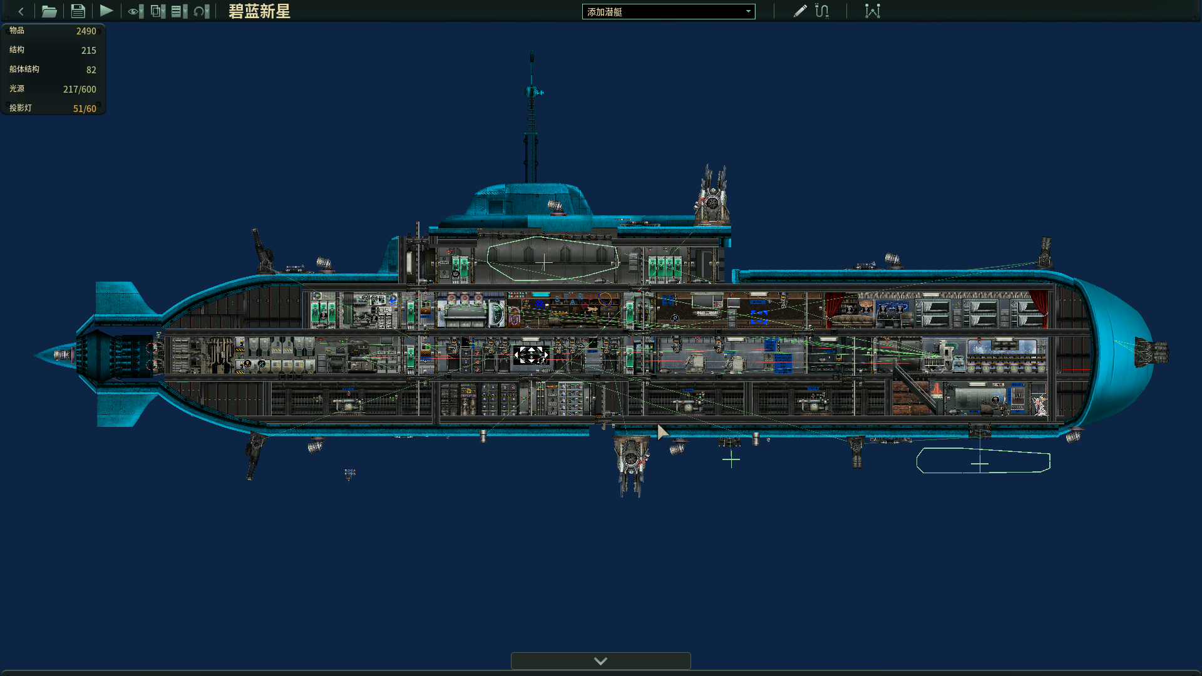Select the rear lower hull gun barrel
The height and width of the screenshot is (676, 1202).
click(254, 456)
